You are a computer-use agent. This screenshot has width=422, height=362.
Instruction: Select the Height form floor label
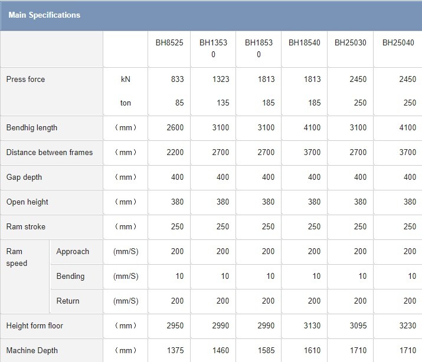click(35, 326)
